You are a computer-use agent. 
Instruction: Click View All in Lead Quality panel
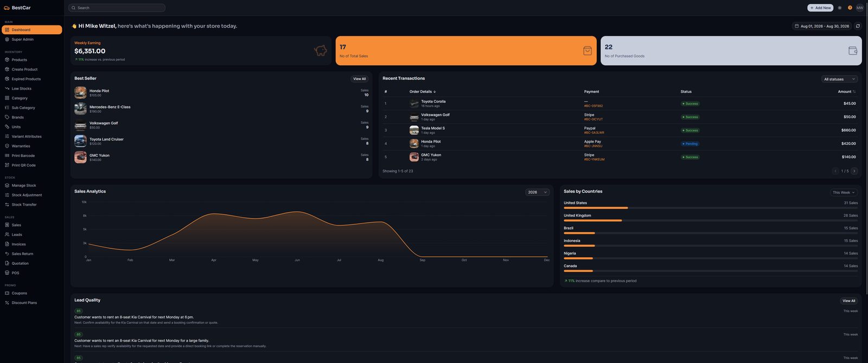pyautogui.click(x=849, y=301)
